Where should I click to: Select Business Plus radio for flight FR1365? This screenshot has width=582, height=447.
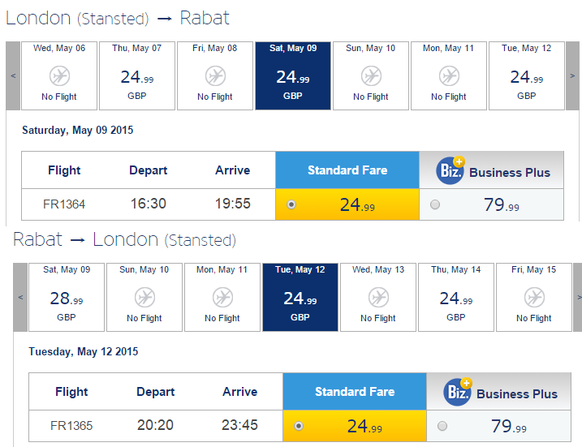(442, 426)
